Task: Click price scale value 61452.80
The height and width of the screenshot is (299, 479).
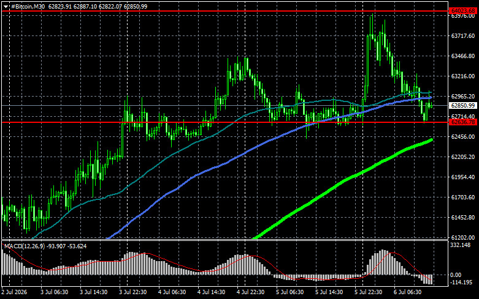Action: click(x=463, y=218)
